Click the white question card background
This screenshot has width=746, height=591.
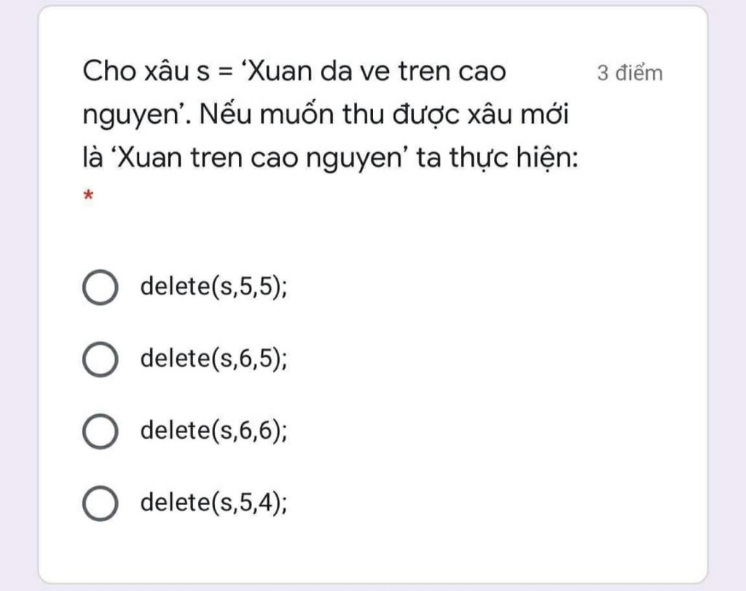pos(510,437)
